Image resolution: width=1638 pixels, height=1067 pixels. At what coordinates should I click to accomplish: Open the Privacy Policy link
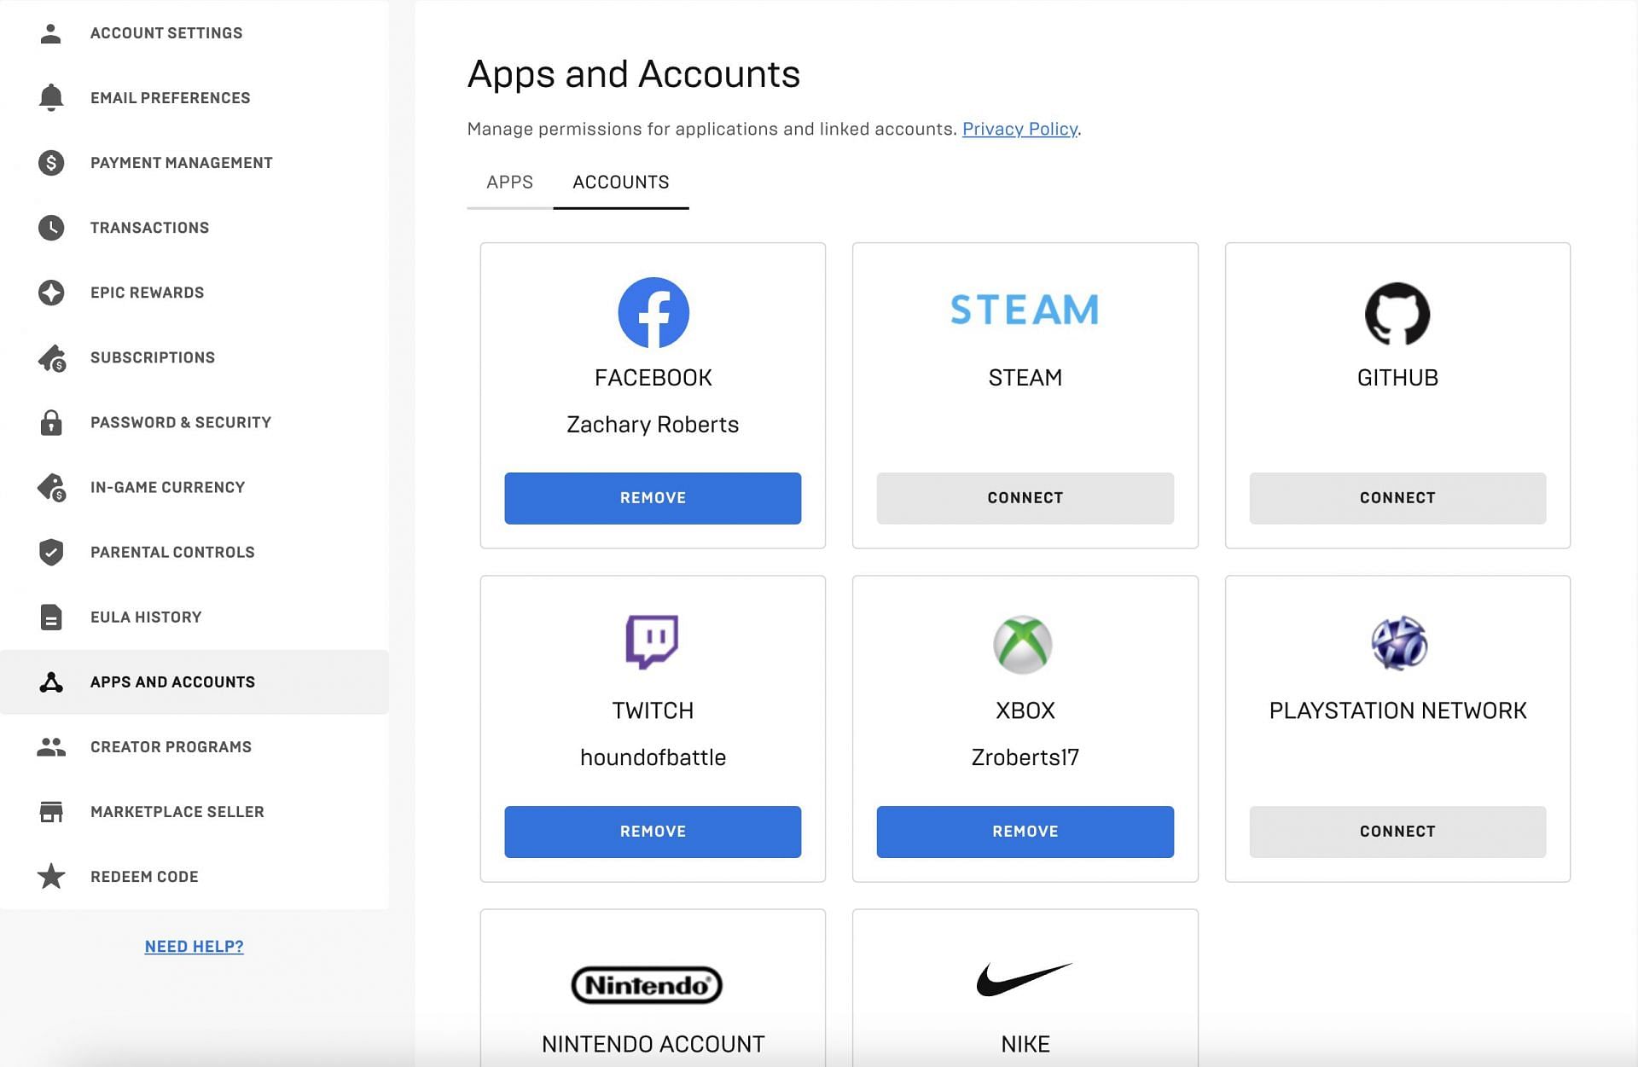(x=1019, y=129)
